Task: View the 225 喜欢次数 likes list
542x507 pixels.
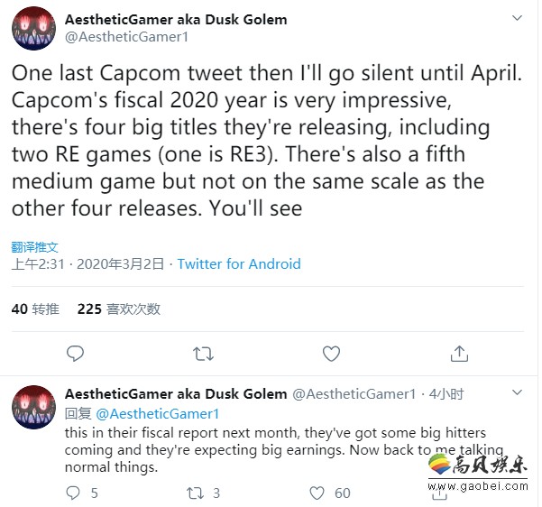Action: (x=119, y=309)
